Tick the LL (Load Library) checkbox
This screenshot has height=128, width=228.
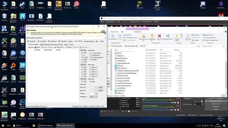pos(90,53)
